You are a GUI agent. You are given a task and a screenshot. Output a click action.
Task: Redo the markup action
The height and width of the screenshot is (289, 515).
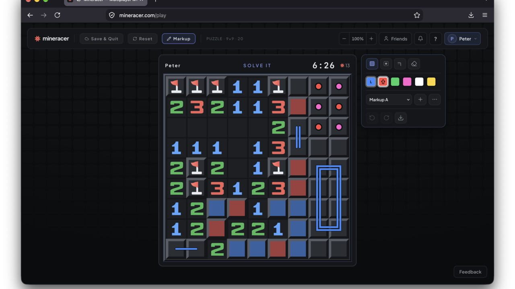386,118
